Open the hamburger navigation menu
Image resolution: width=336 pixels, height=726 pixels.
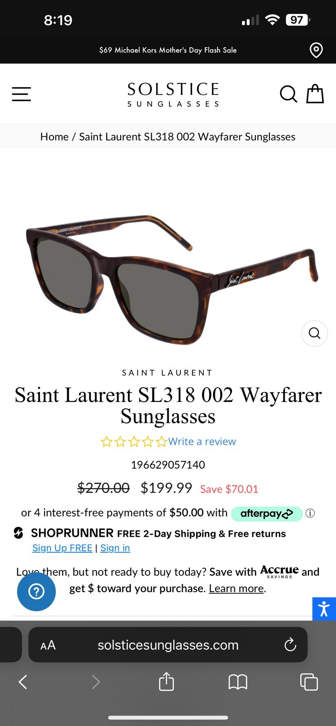(21, 94)
